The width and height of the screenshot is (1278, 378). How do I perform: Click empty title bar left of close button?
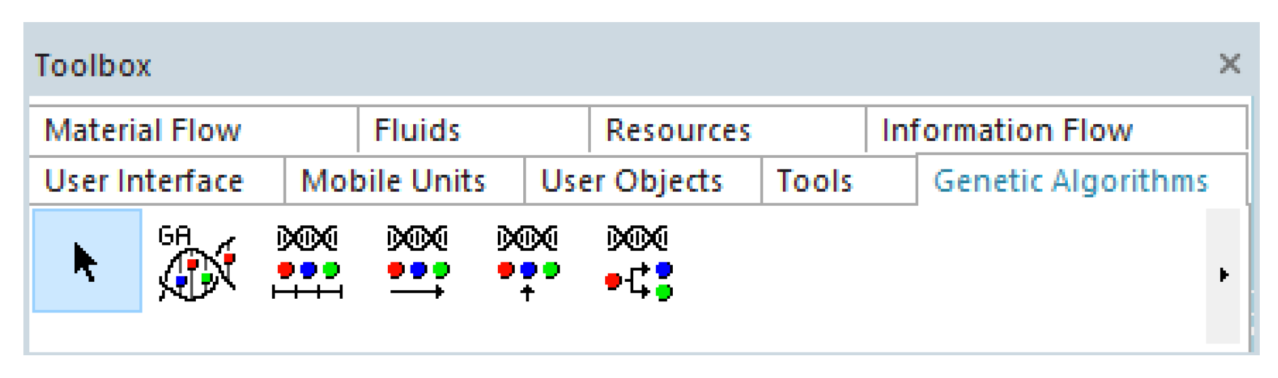pos(651,65)
